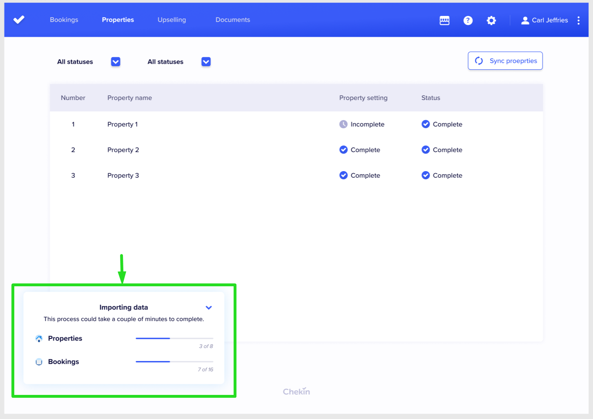Click the user profile avatar icon
Image resolution: width=593 pixels, height=419 pixels.
point(525,20)
